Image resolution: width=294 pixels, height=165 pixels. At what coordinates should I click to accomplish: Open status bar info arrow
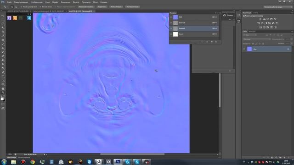(x=45, y=154)
